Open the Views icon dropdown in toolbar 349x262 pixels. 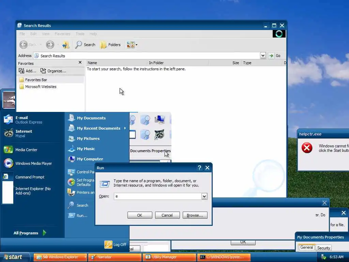(x=132, y=45)
